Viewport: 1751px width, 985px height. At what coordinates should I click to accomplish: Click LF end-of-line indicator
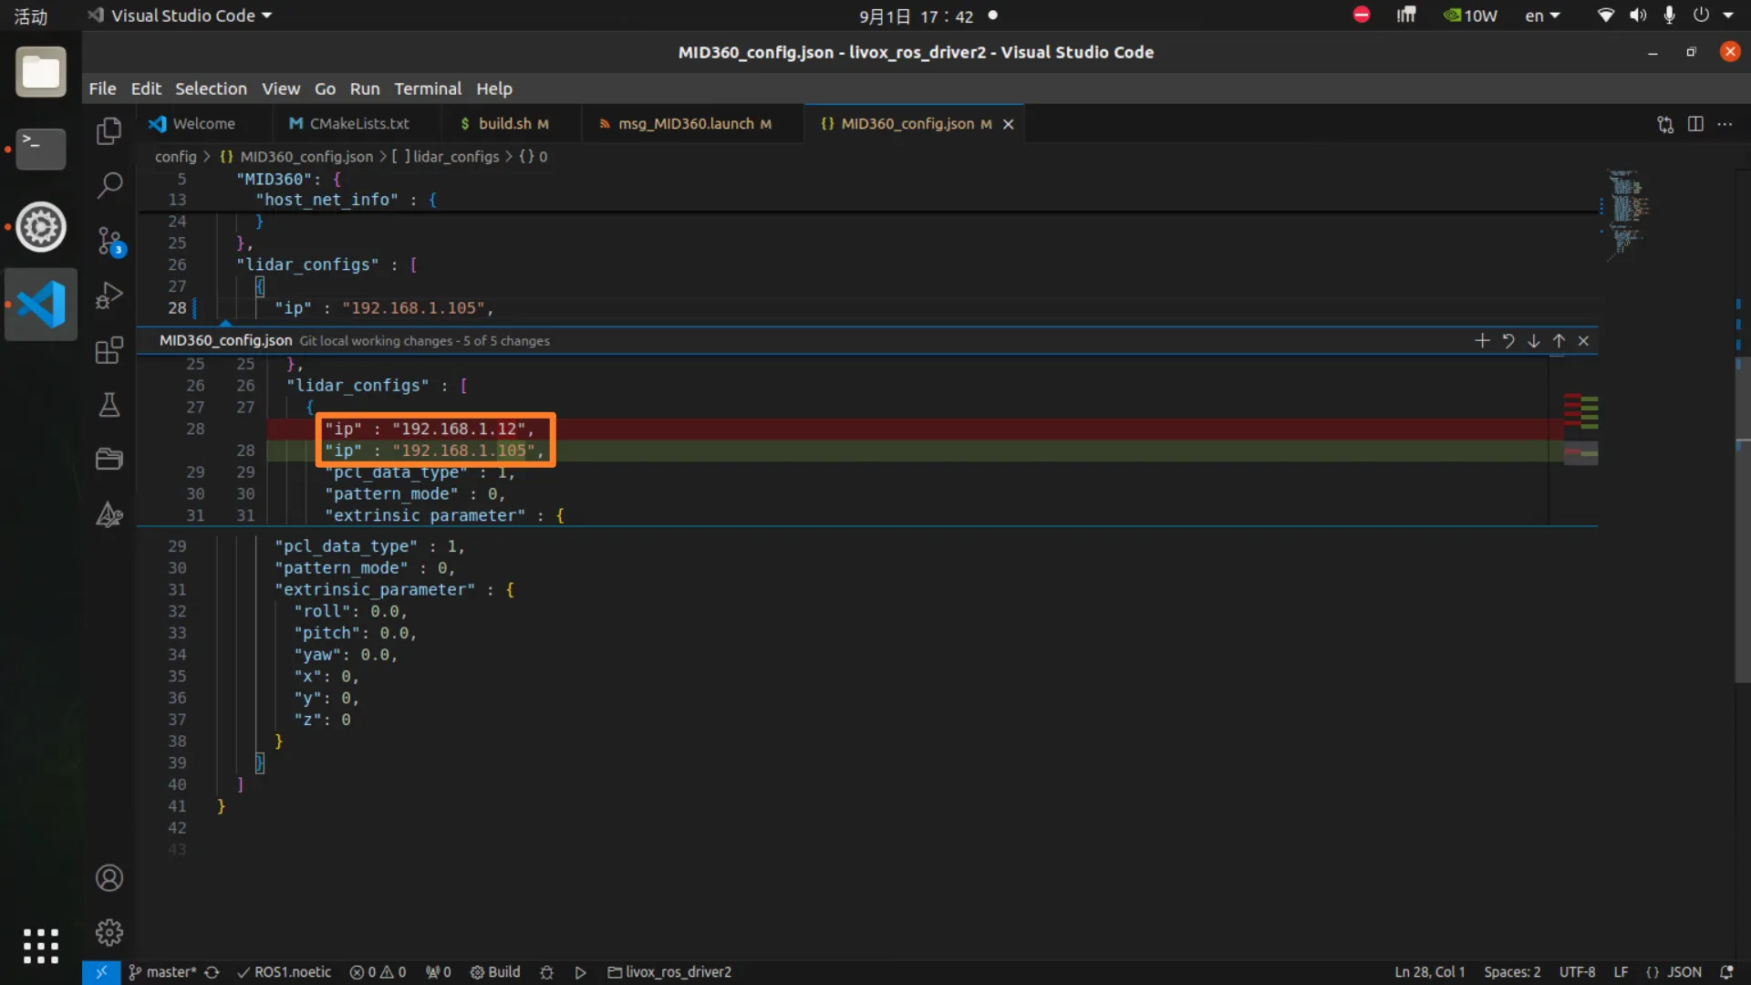coord(1621,972)
